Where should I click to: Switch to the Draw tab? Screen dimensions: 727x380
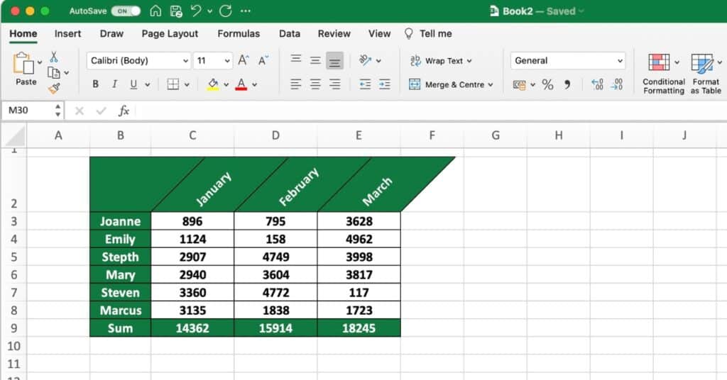111,34
